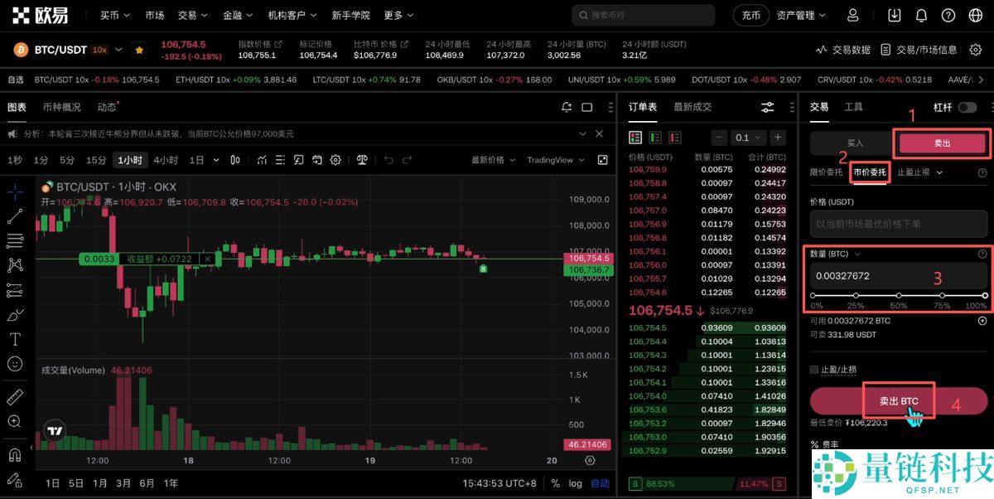
Task: Select the trend line drawing tool
Action: coord(15,216)
